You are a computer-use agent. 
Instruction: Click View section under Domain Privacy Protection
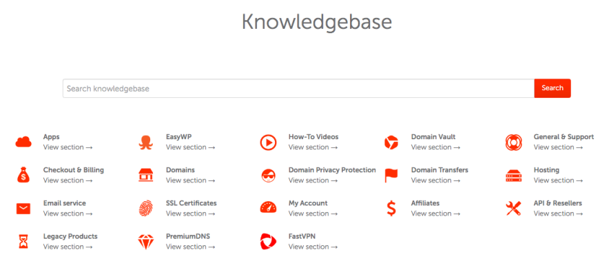click(x=313, y=180)
